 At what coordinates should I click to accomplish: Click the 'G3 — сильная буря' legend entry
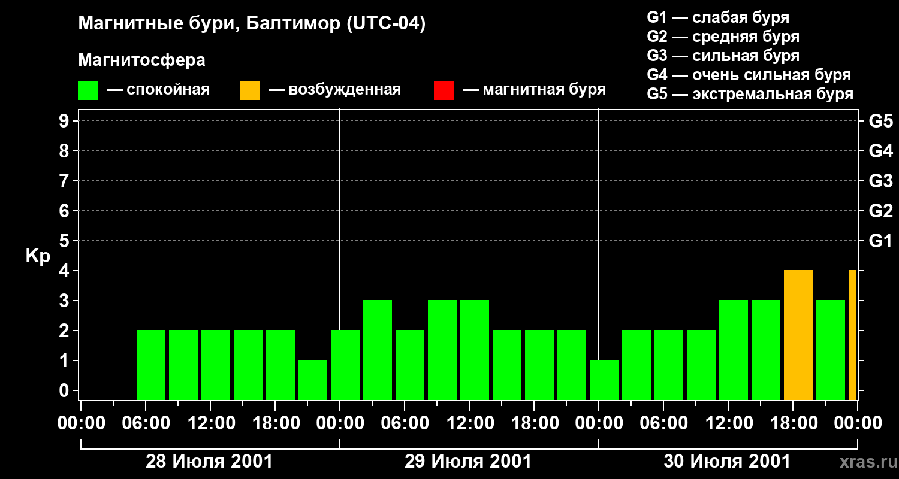[723, 56]
